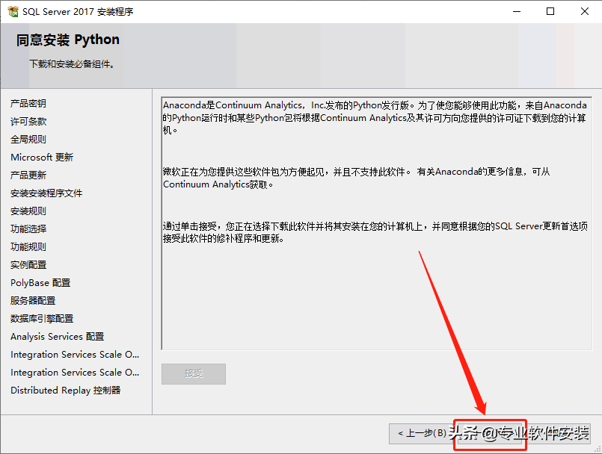Select the 产品密钥 step in the sidebar

(x=28, y=104)
